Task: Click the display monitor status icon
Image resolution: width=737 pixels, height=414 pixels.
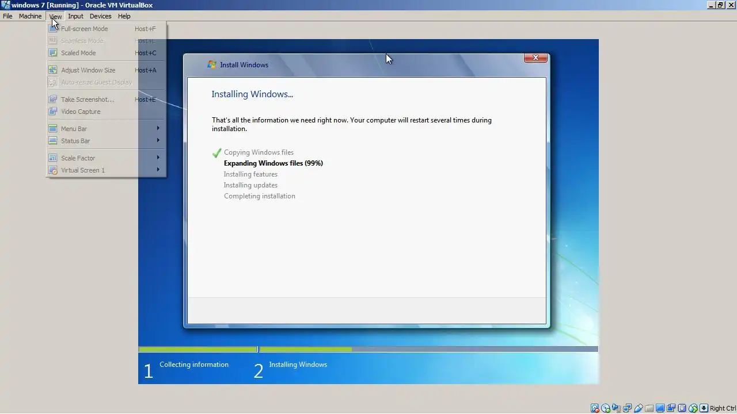Action: tap(660, 408)
